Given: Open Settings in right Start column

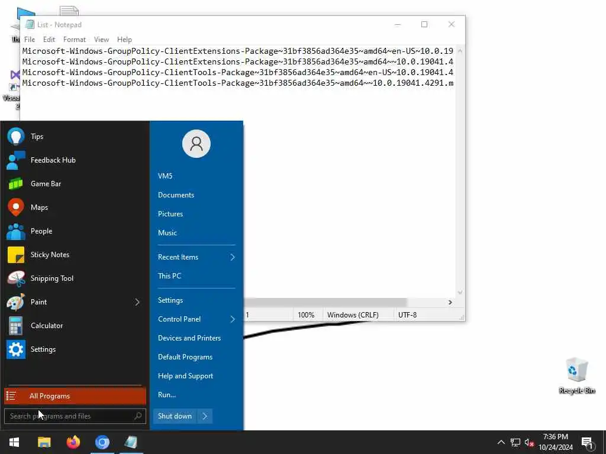Looking at the screenshot, I should (170, 300).
